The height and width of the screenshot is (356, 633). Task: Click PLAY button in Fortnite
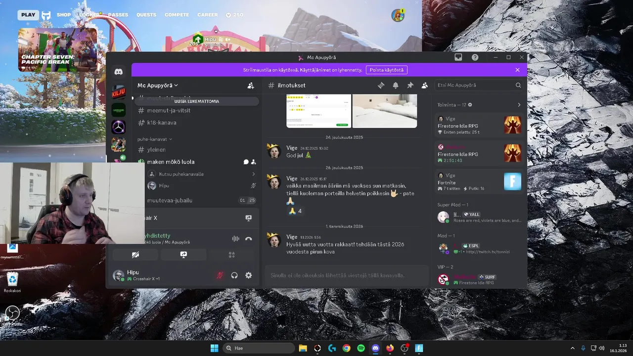(x=28, y=15)
